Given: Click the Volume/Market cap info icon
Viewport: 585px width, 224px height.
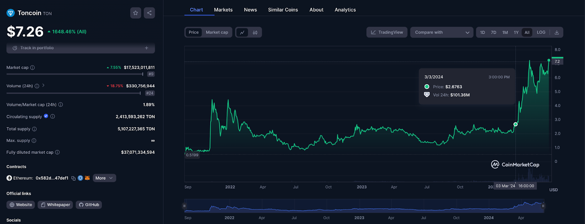Looking at the screenshot, I should click(x=61, y=105).
